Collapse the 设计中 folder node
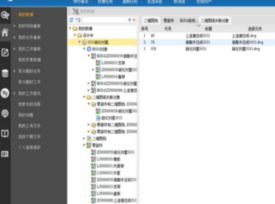The image size is (275, 204). [75, 35]
